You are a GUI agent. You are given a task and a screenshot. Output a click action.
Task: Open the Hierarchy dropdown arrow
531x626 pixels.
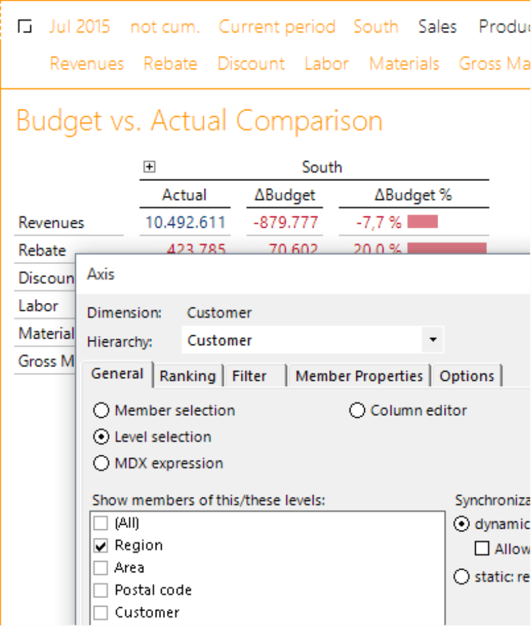433,340
